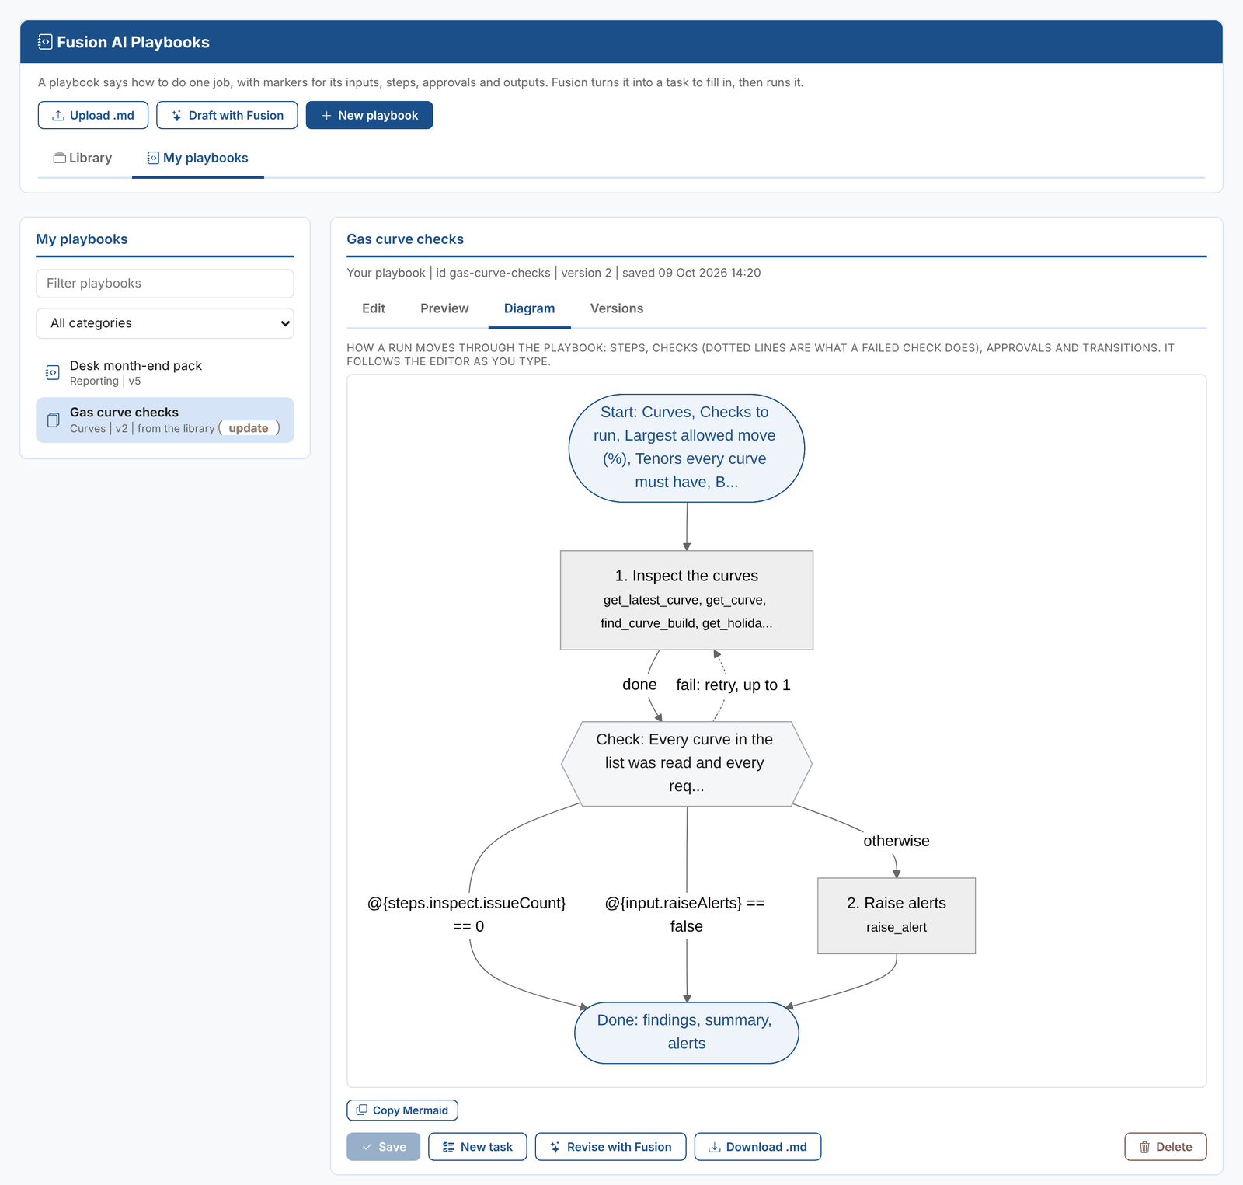Click the checkmark icon on the Save button

click(x=367, y=1147)
